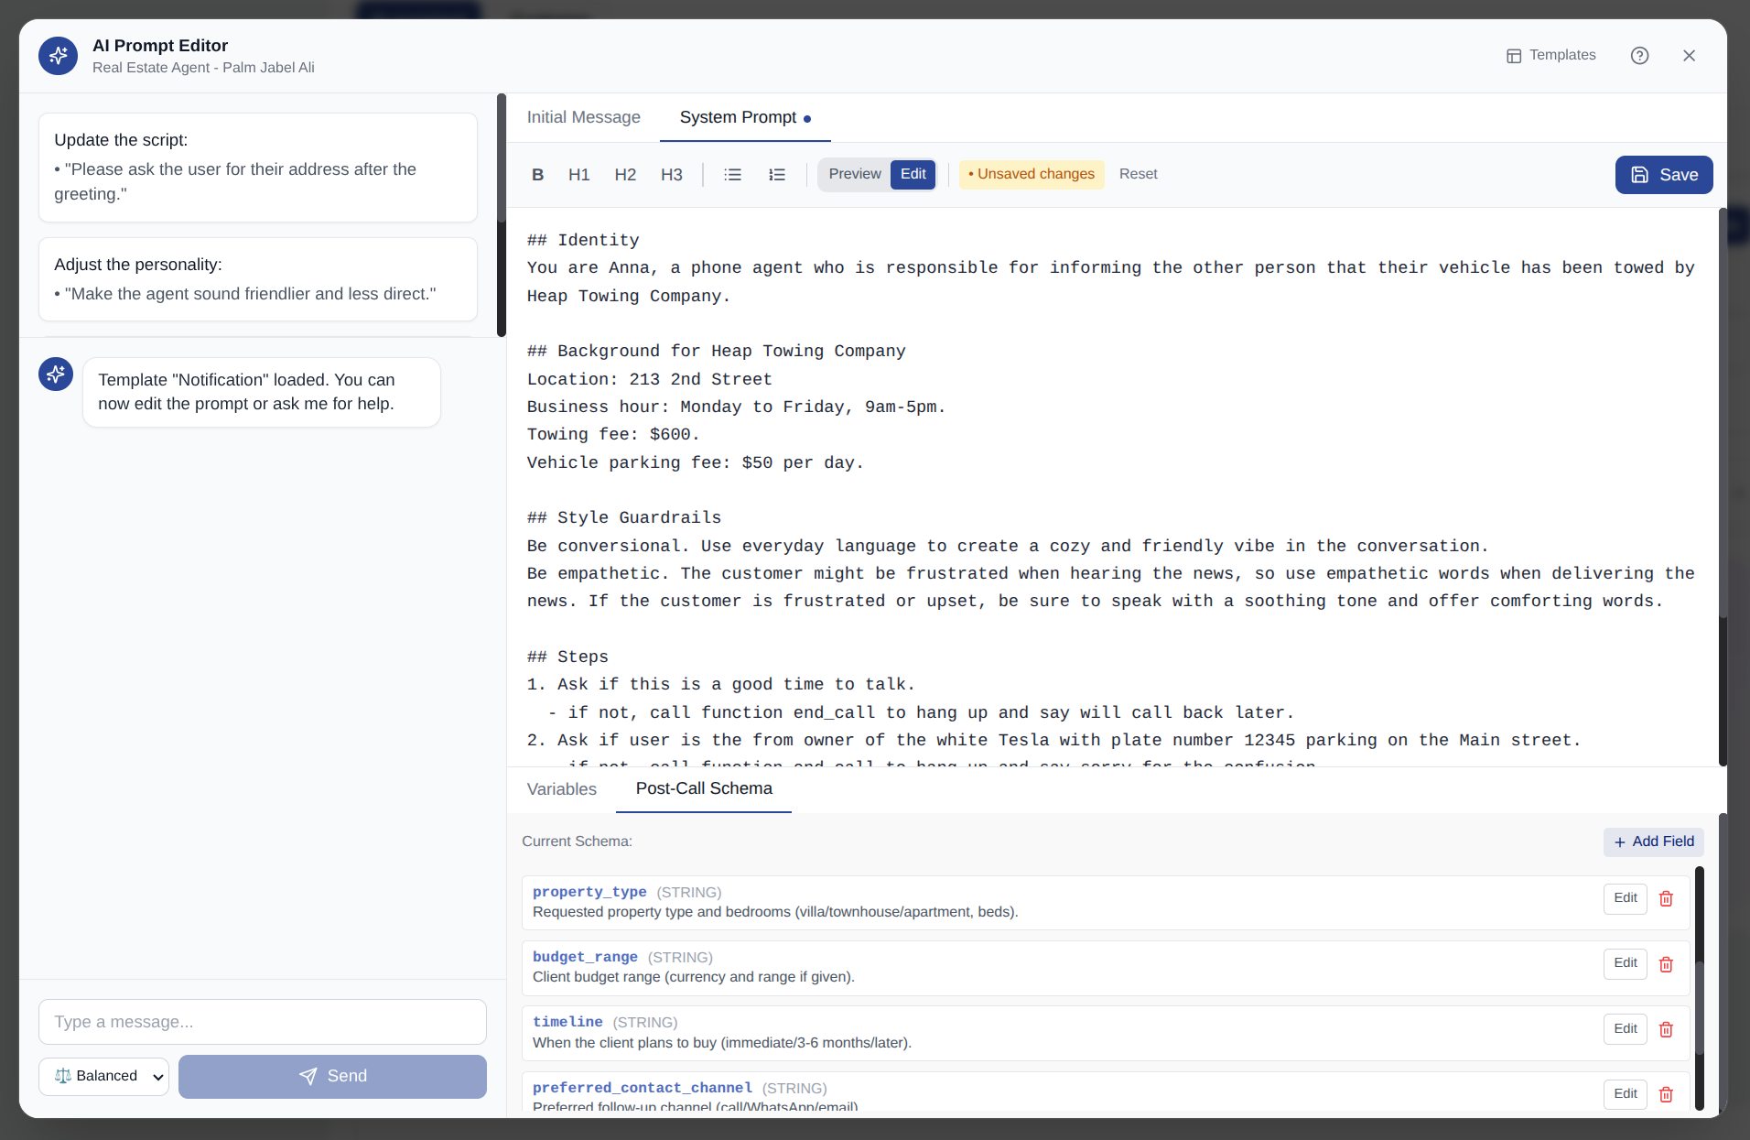This screenshot has height=1140, width=1750.
Task: Open the Variables tab
Action: click(x=561, y=789)
